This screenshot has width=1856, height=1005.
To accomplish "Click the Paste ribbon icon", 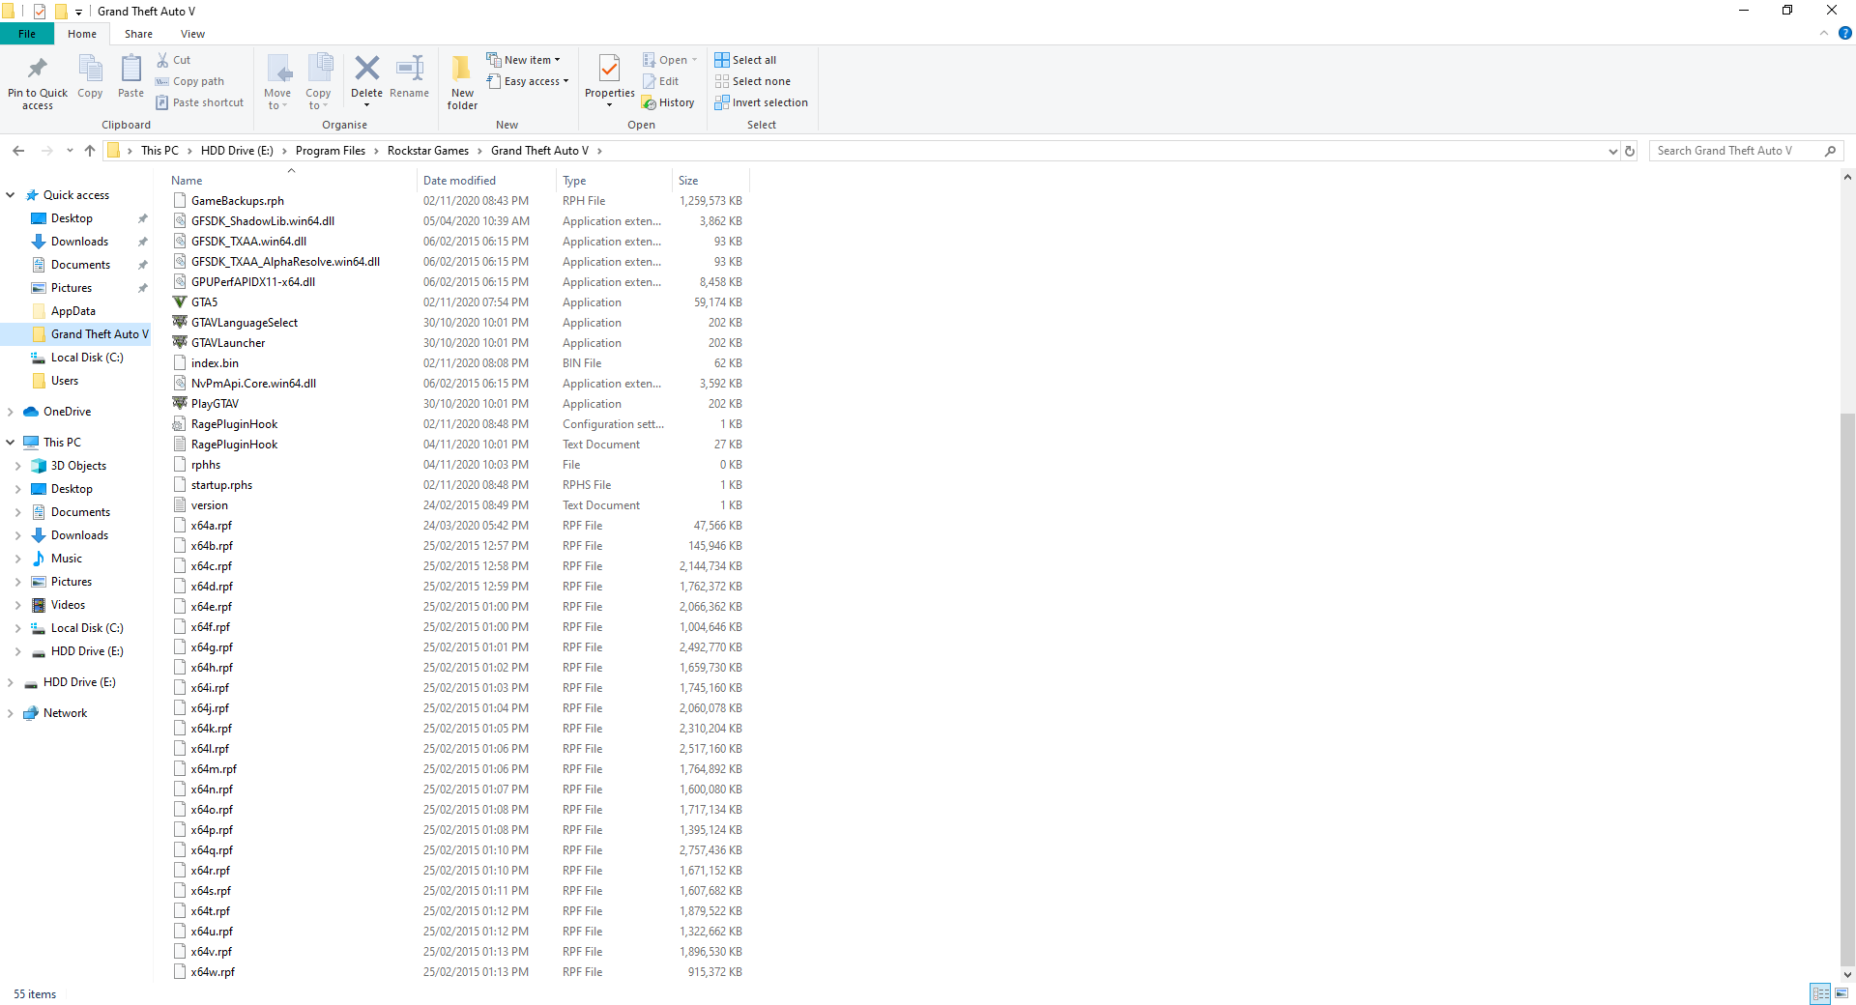I will [x=130, y=76].
